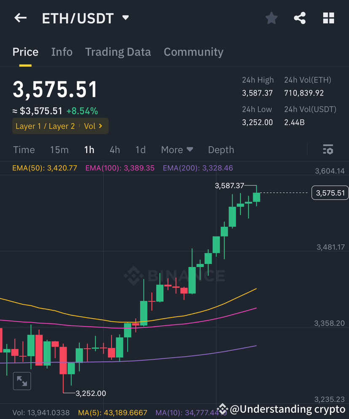
Task: Switch to the Info tab
Action: [x=62, y=52]
